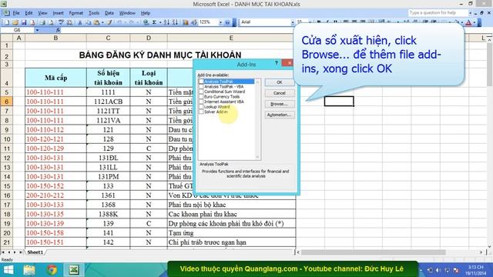
Task: Open the Arial font name dropdown
Action: pos(293,22)
